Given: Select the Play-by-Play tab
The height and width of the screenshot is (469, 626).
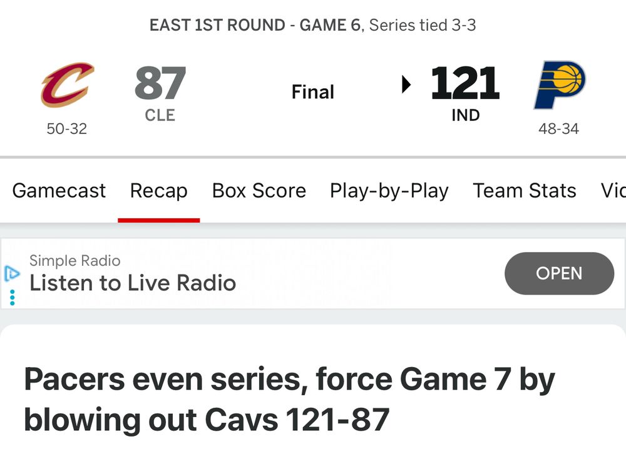Looking at the screenshot, I should click(x=389, y=191).
